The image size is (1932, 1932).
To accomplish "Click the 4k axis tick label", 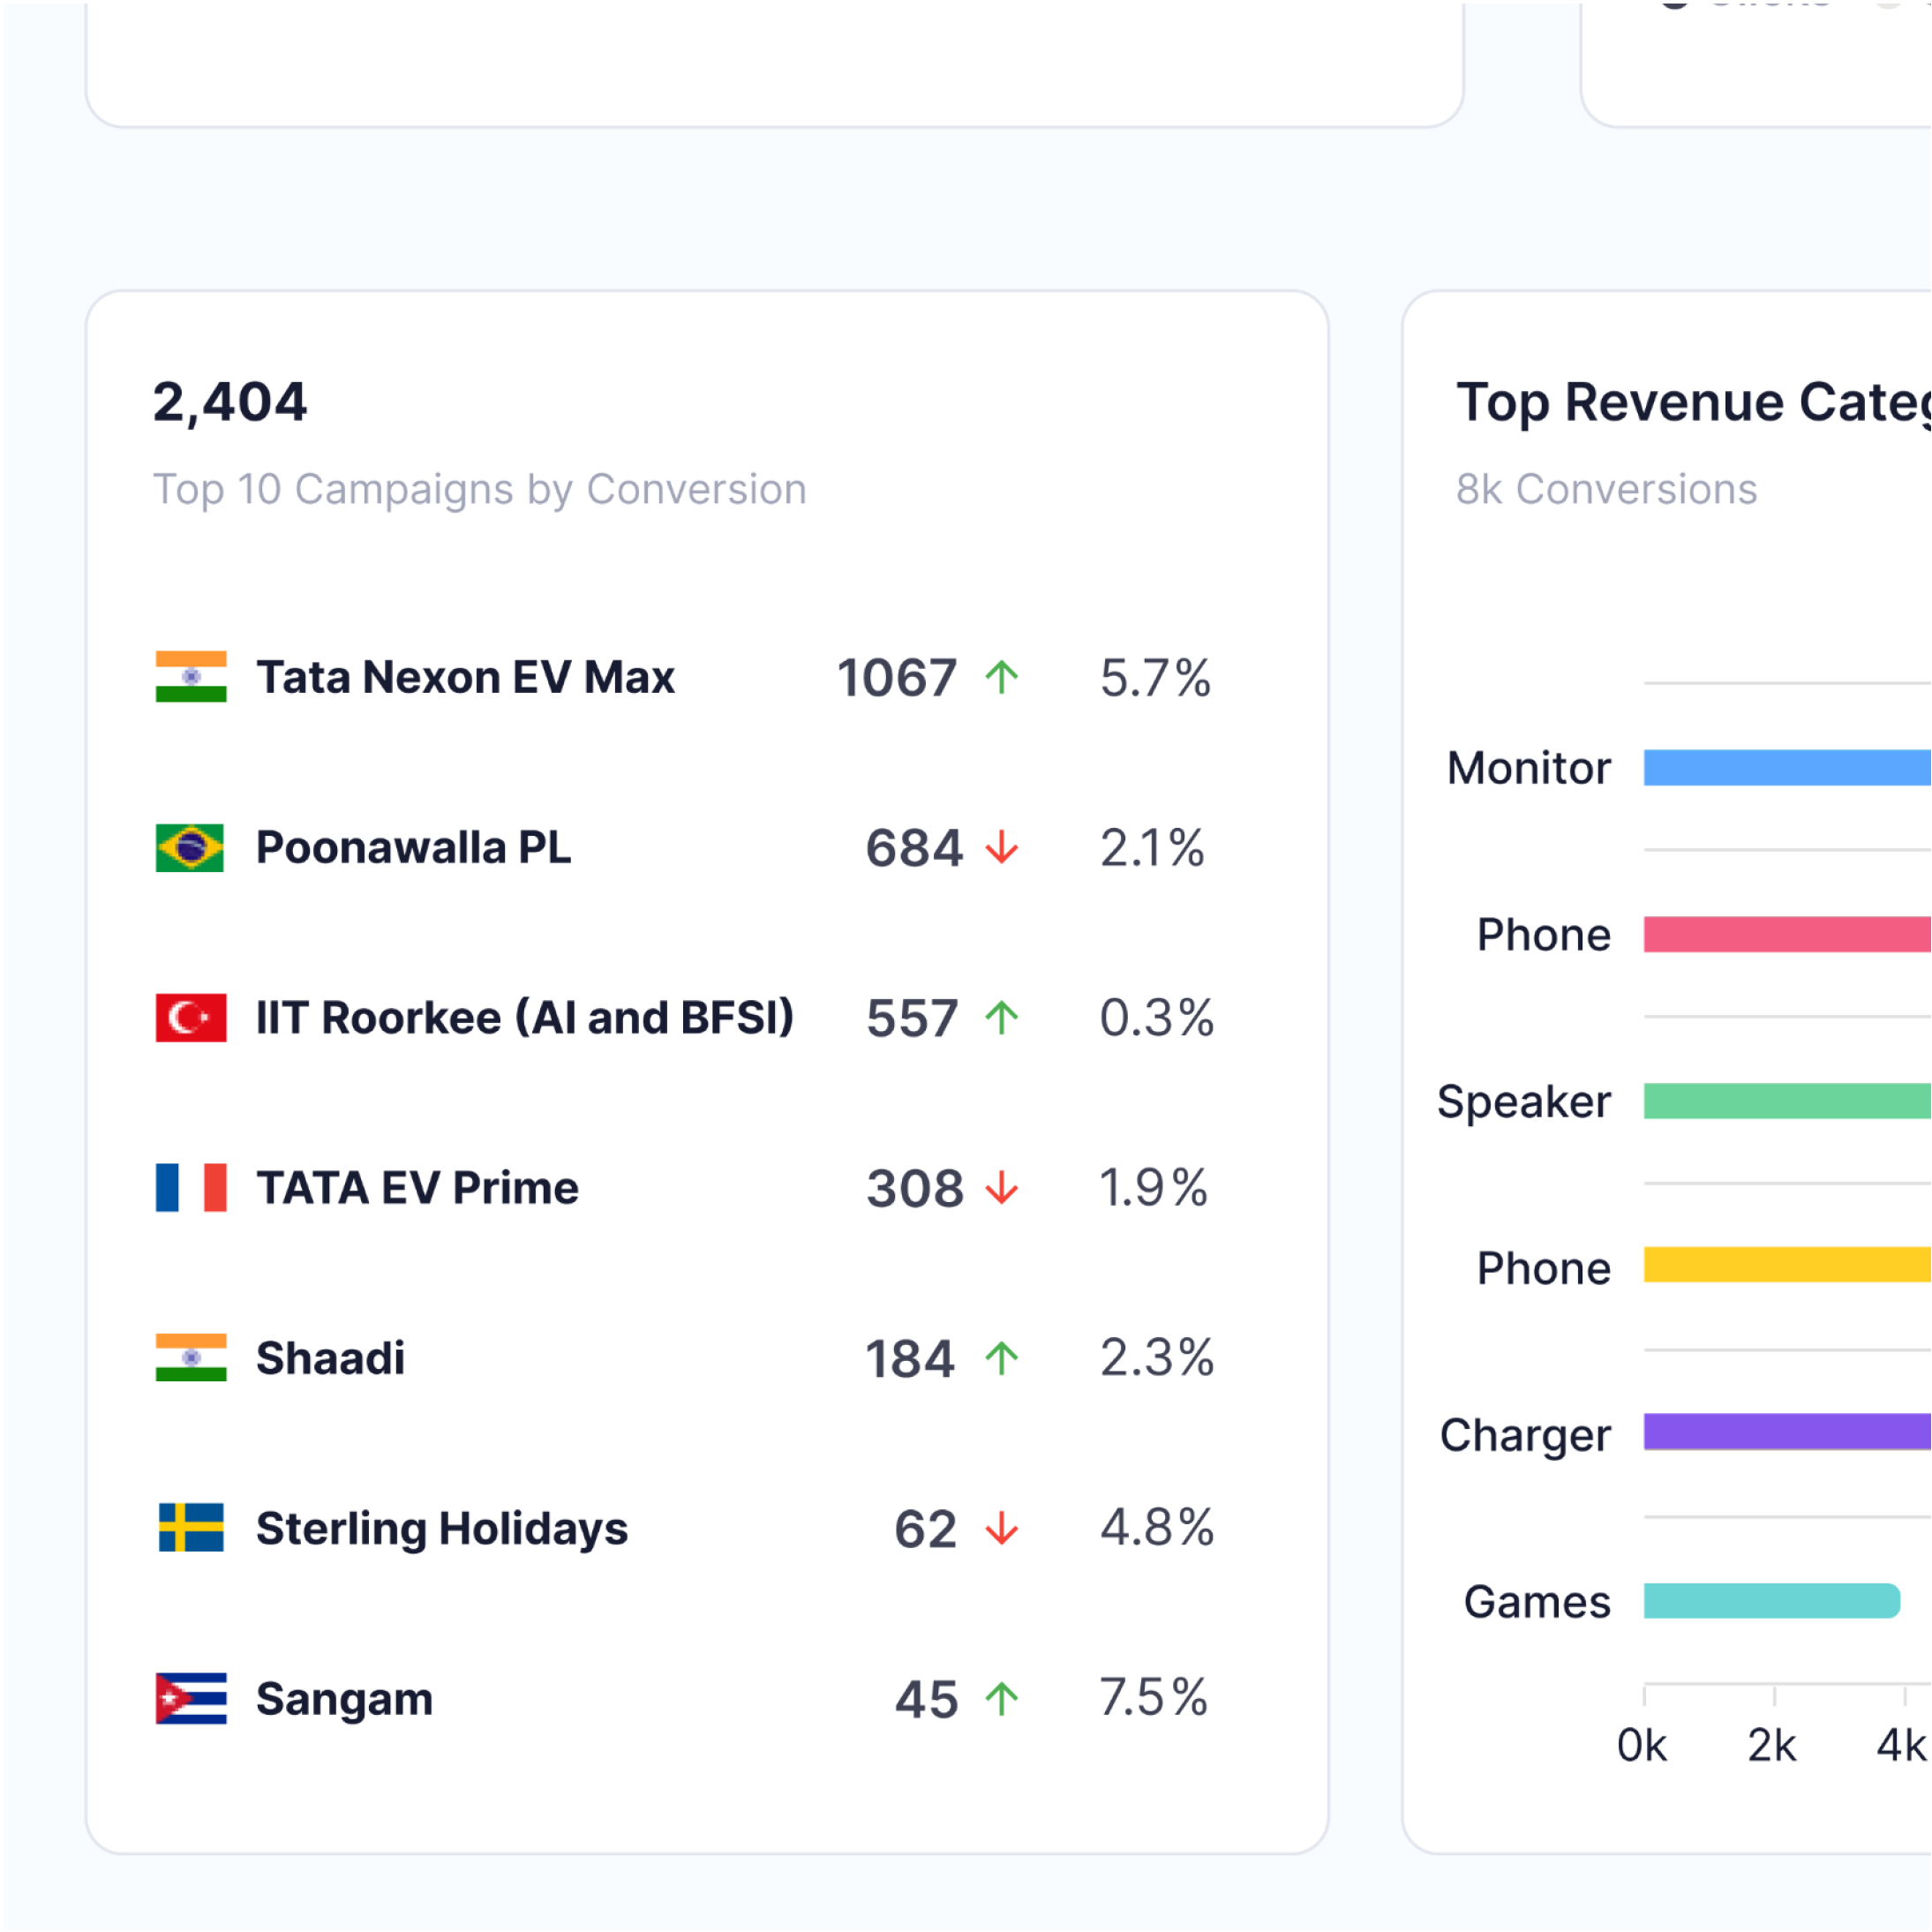I will (x=1901, y=1746).
